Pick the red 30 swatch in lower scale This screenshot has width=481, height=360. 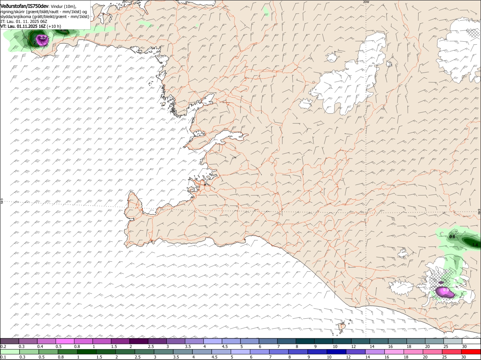[471, 352]
